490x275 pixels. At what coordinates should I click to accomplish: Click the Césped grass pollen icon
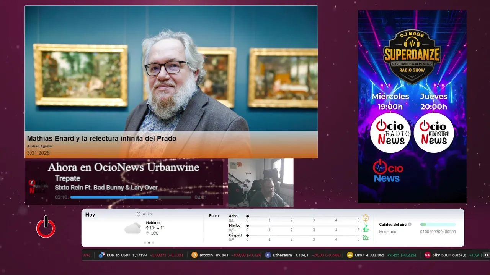pyautogui.click(x=366, y=238)
